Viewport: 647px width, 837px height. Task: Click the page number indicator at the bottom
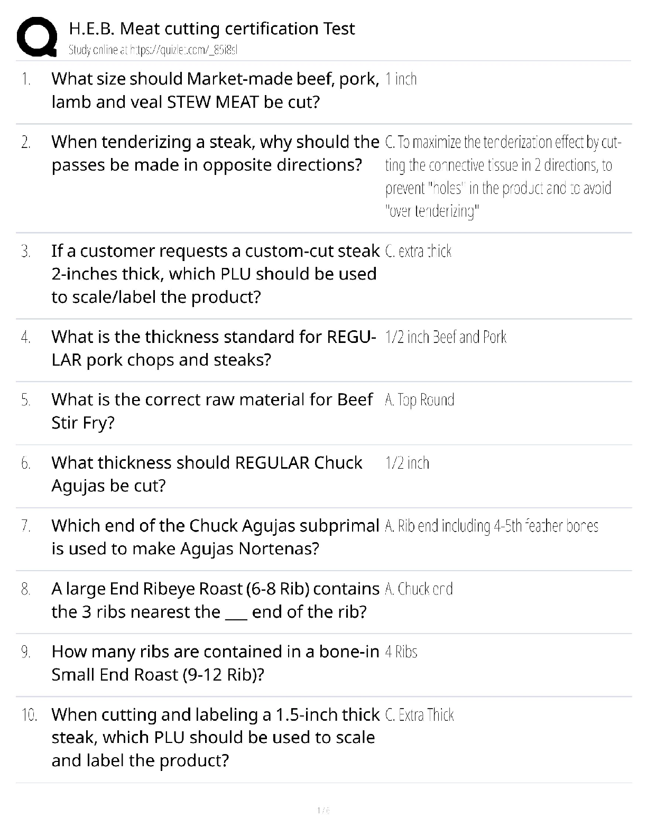(x=323, y=810)
